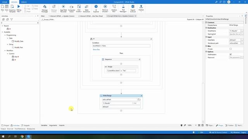Image resolution: width=248 pixels, height=139 pixels.
Task: Browse for file using Write Range folder icon
Action: pos(139,100)
